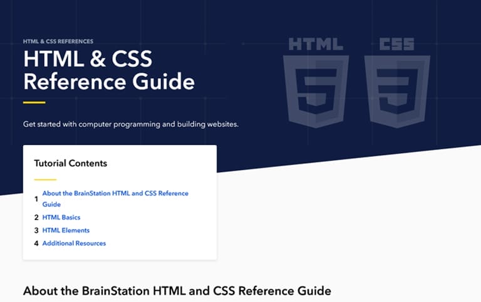Click the 'Get started with computer programming' subtitle
The image size is (481, 302).
(131, 124)
